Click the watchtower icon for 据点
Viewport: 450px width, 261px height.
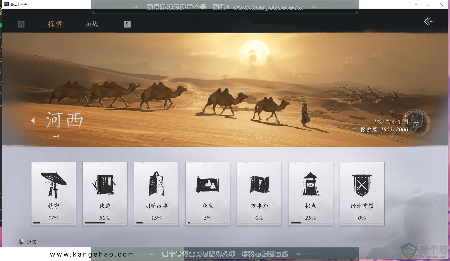(x=310, y=184)
